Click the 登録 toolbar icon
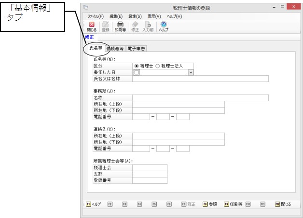The height and width of the screenshot is (218, 303). (106, 26)
